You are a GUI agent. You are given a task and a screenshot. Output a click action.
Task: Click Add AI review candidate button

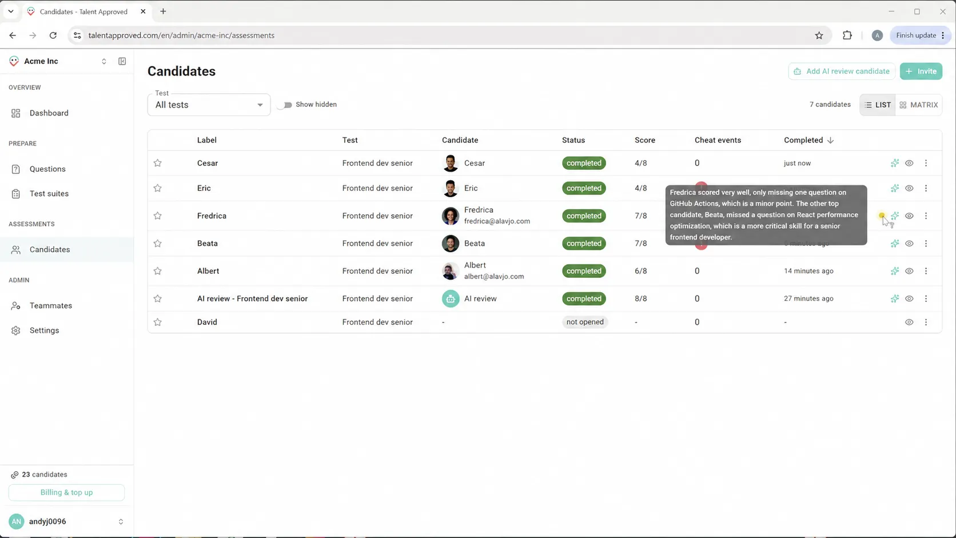(x=842, y=71)
